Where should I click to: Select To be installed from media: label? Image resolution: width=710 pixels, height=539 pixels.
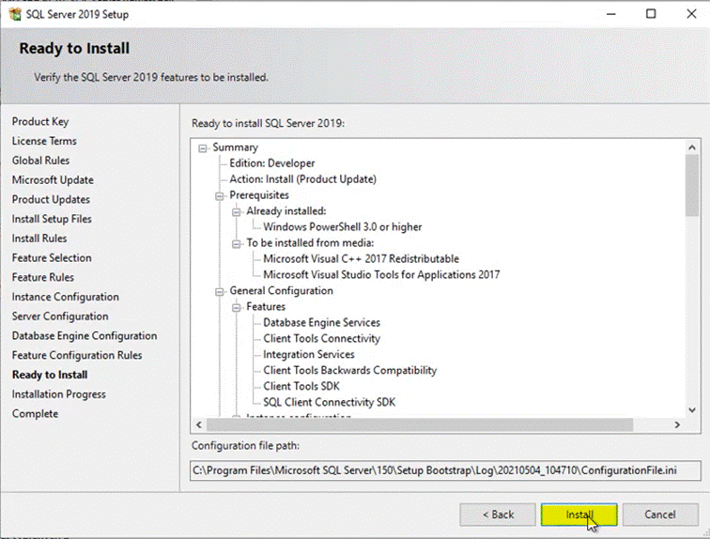click(x=310, y=243)
